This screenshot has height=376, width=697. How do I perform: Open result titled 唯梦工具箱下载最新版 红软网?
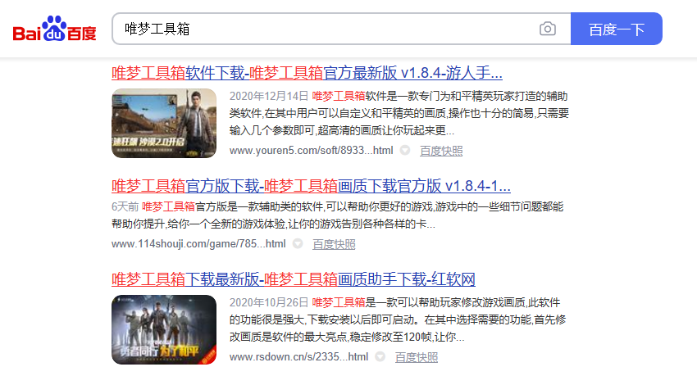[x=294, y=279]
